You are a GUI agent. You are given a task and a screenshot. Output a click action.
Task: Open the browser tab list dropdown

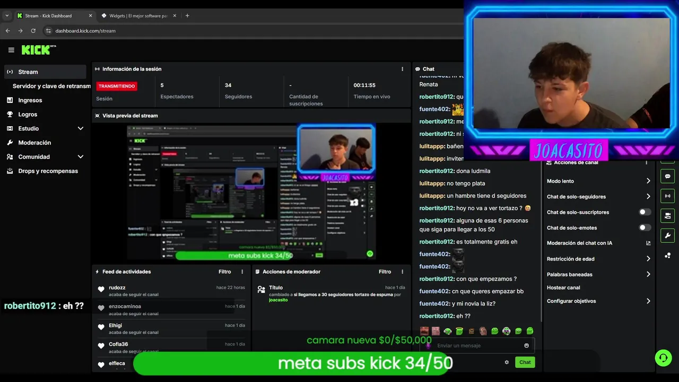(7, 16)
